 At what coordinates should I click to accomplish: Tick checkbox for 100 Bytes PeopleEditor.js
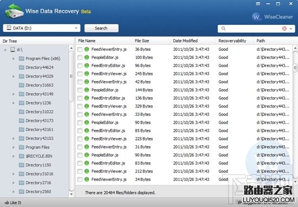(80, 58)
